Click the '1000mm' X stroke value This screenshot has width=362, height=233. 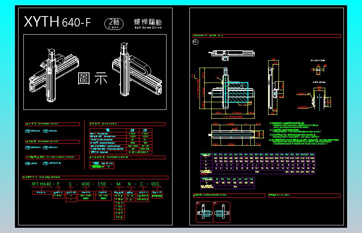tap(35, 131)
